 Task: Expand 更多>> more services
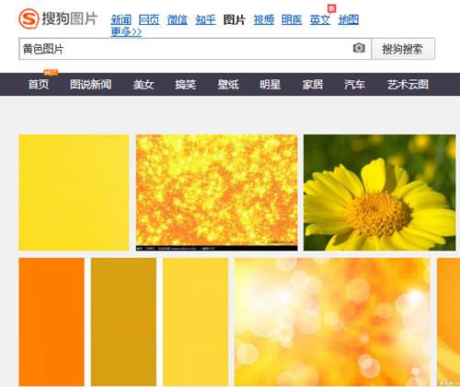(x=126, y=31)
